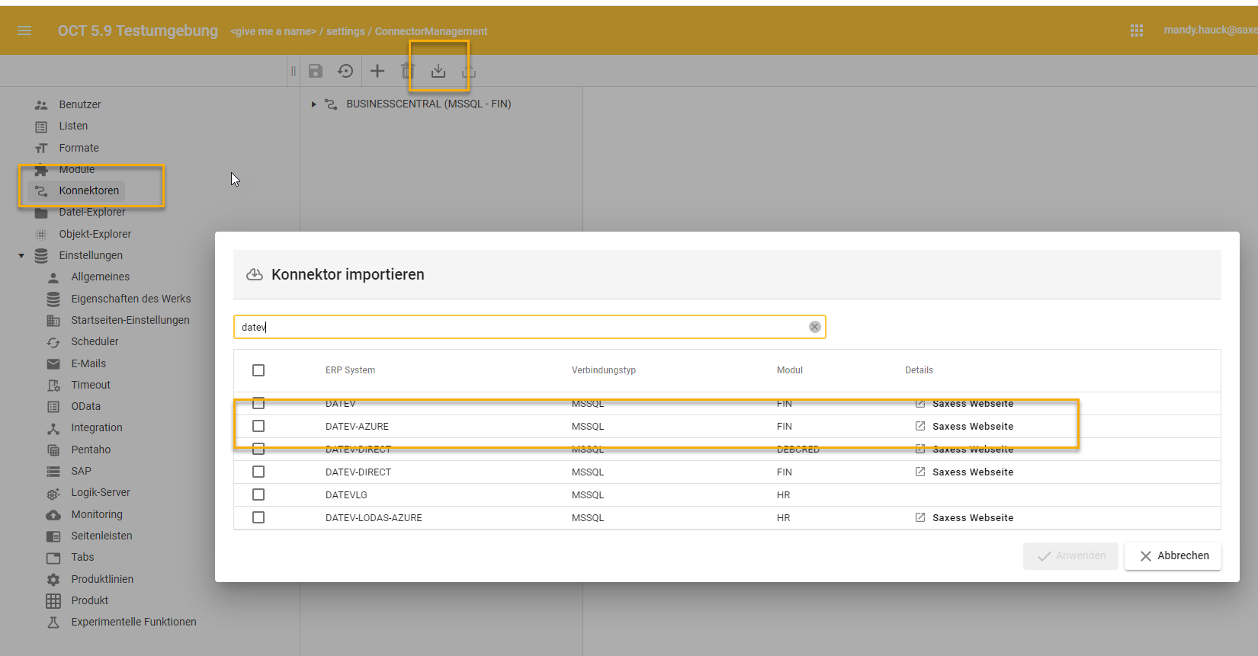This screenshot has height=656, width=1258.
Task: Click the save icon in toolbar
Action: coord(316,71)
